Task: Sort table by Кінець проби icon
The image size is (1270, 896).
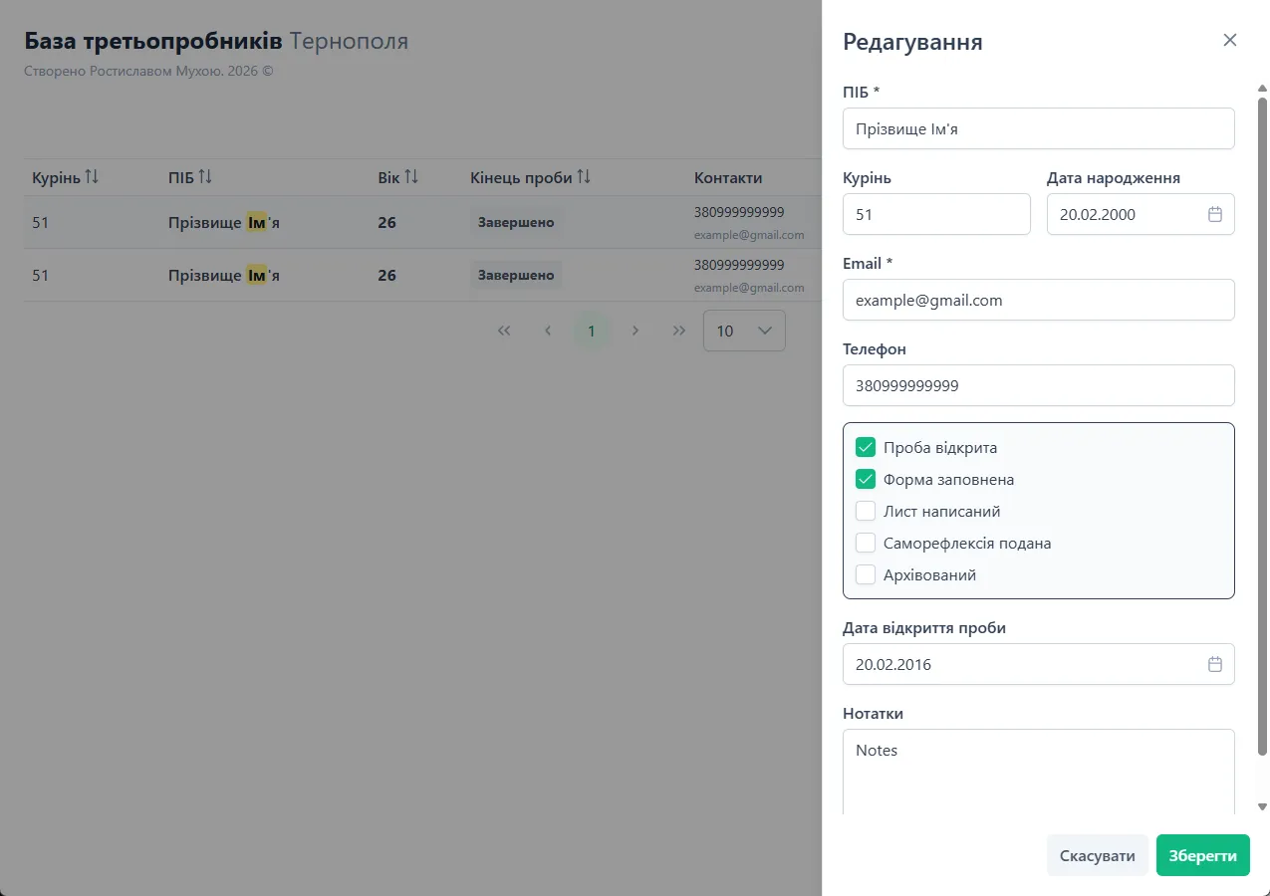Action: [x=584, y=177]
